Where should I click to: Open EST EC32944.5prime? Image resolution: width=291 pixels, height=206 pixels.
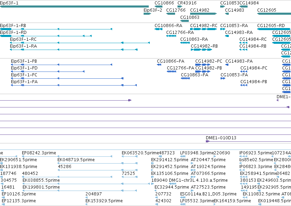pos(172,187)
